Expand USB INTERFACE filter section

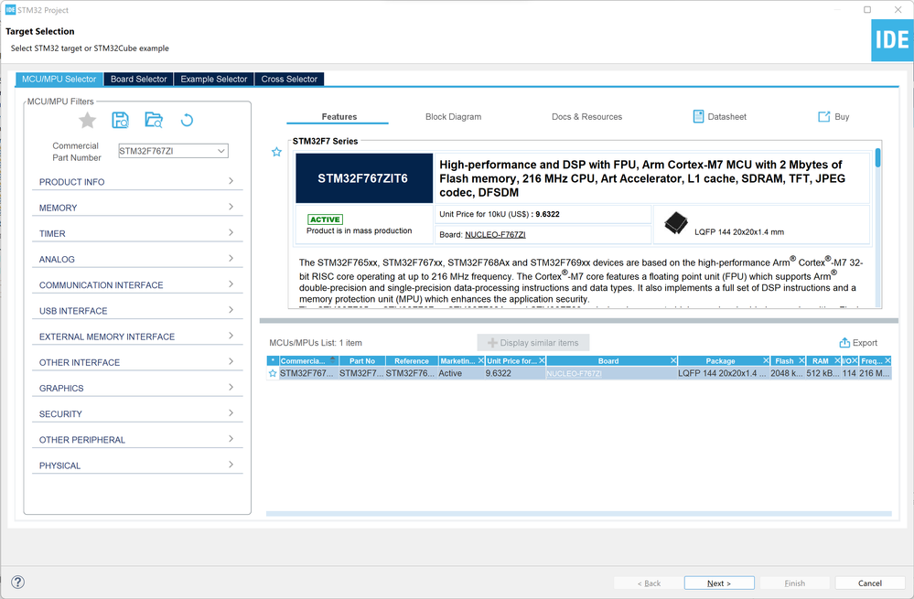pyautogui.click(x=137, y=311)
